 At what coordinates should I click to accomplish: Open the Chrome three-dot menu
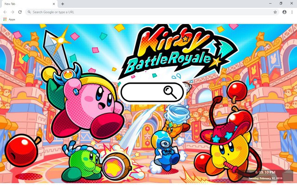[292, 12]
